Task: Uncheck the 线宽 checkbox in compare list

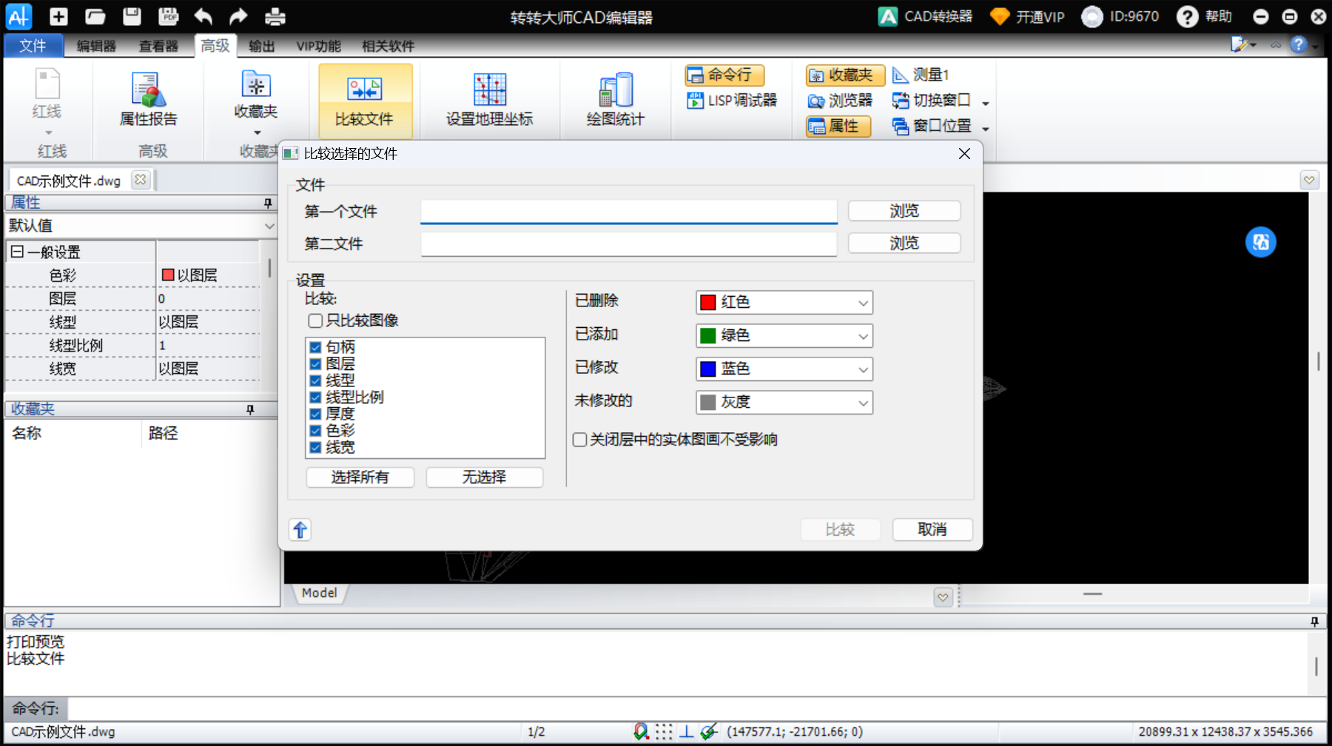Action: [x=315, y=448]
